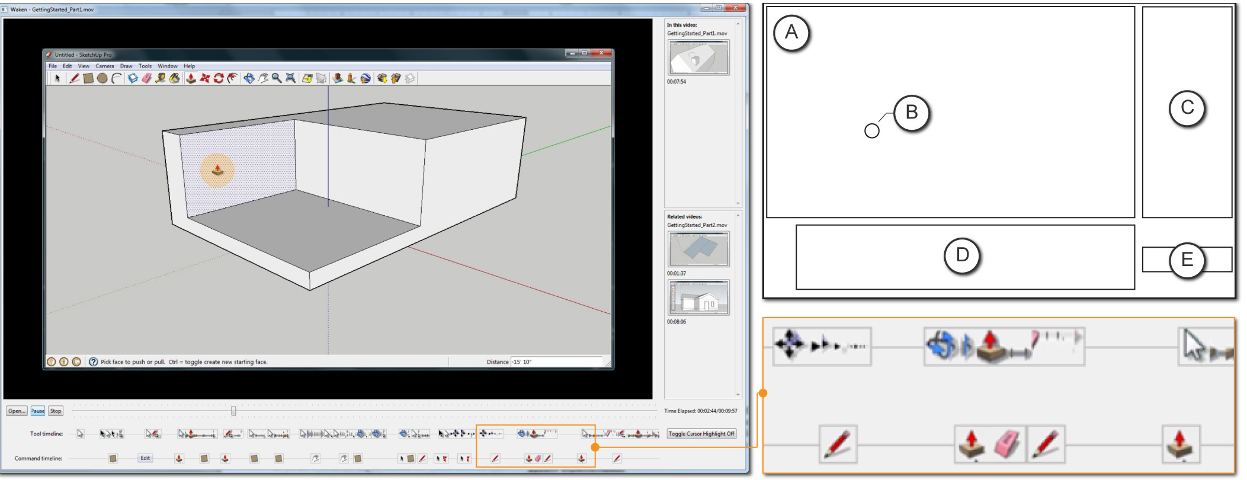Open the GettingStarted_Part2.mov related video thumbnail
This screenshot has width=1247, height=480.
point(699,249)
